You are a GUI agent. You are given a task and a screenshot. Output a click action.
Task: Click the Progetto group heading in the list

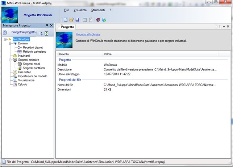(x=65, y=60)
